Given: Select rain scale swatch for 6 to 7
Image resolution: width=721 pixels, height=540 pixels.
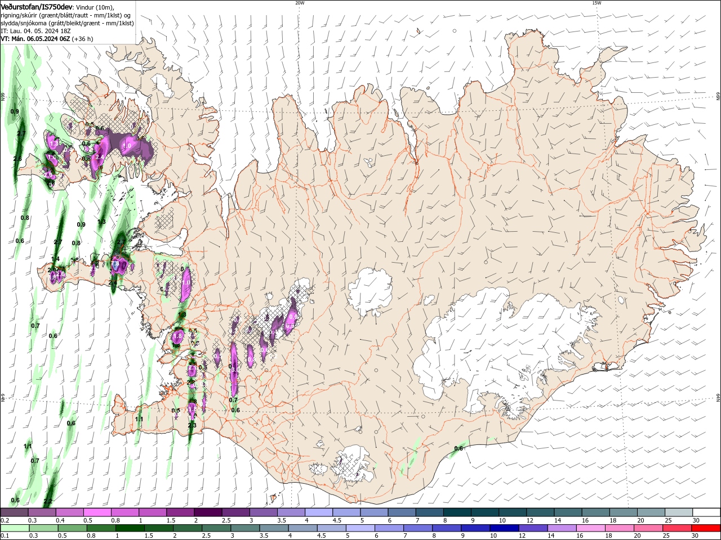Looking at the screenshot, I should click(x=389, y=528).
